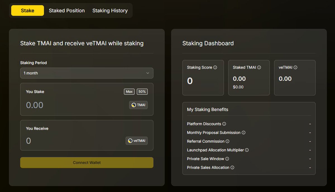Click the You Receive amount field
The width and height of the screenshot is (335, 192).
(28, 141)
